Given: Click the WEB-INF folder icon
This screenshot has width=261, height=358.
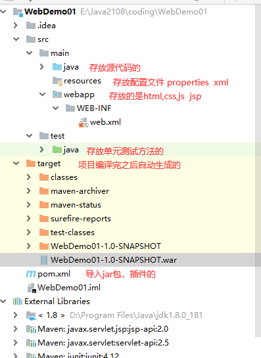Looking at the screenshot, I should (x=70, y=108).
